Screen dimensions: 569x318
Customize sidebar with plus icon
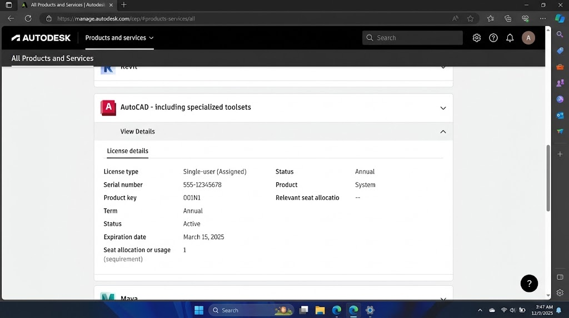560,155
